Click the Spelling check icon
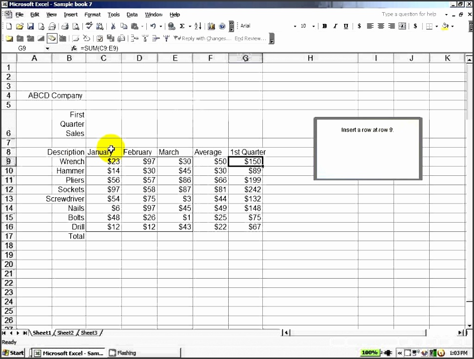Image resolution: width=474 pixels, height=359 pixels. coord(89,26)
